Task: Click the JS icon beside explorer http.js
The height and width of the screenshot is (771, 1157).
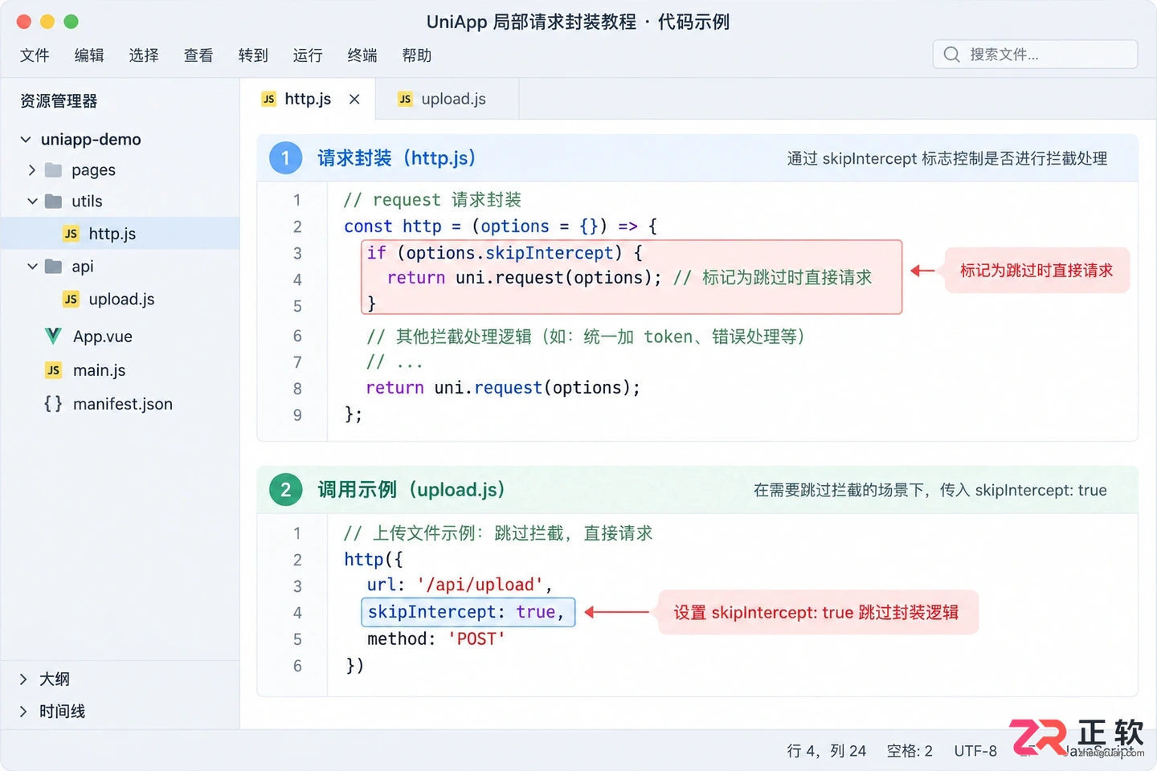Action: click(71, 234)
